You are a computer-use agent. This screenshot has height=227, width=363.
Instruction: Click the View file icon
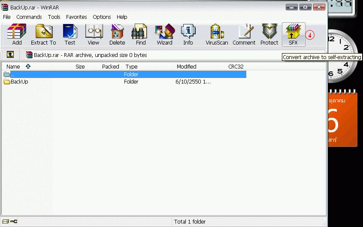[94, 35]
